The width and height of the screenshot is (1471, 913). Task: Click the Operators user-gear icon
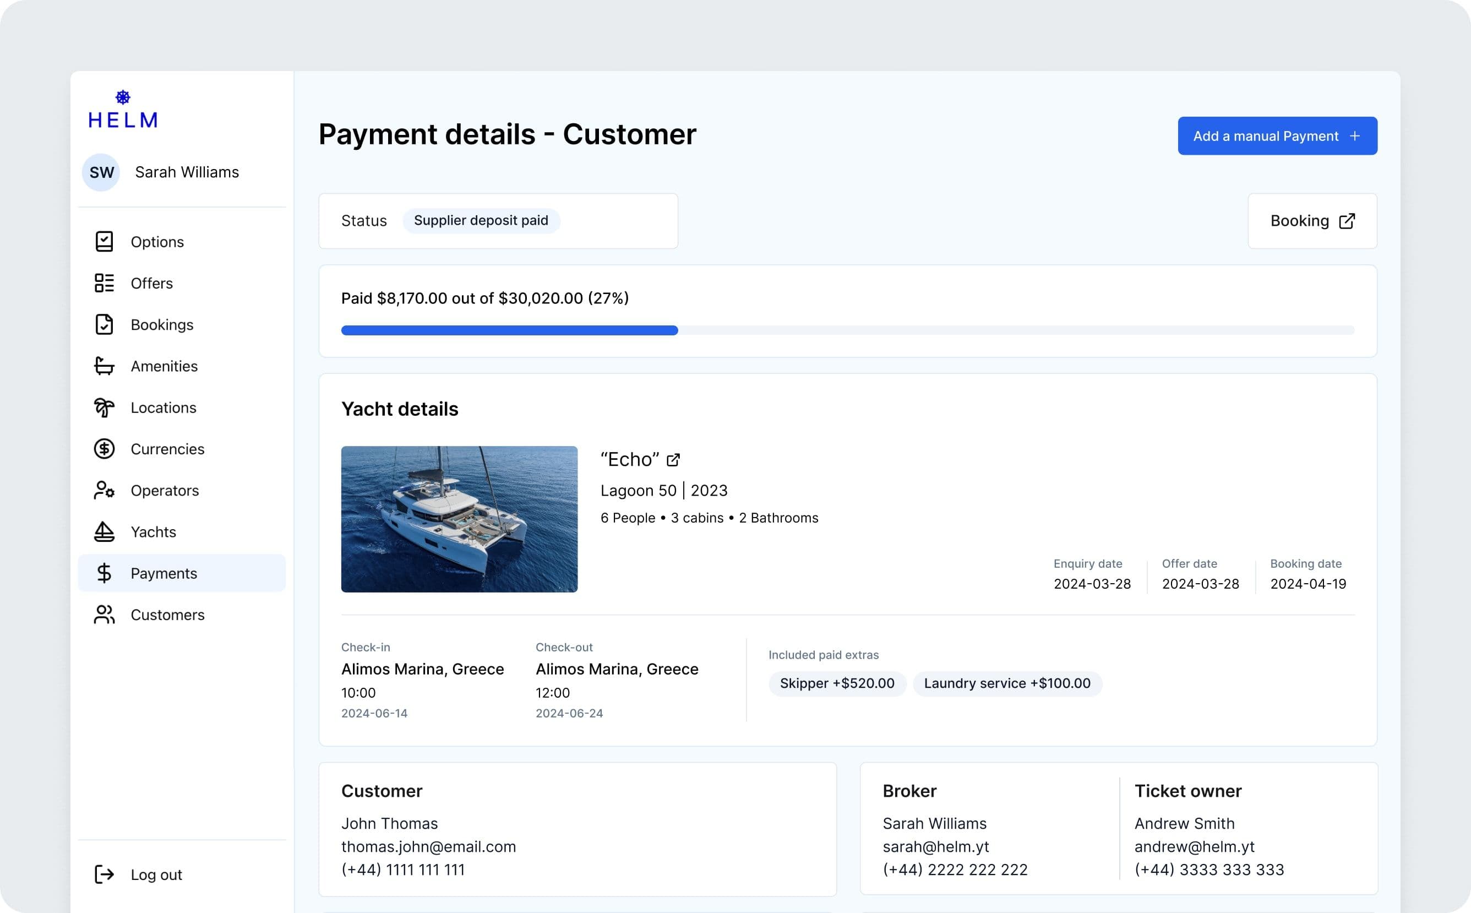pos(104,490)
